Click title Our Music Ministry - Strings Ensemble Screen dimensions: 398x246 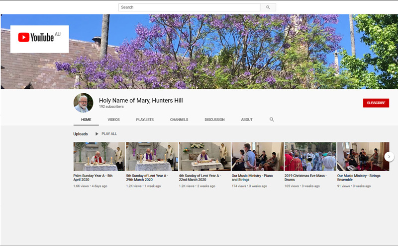click(x=359, y=178)
